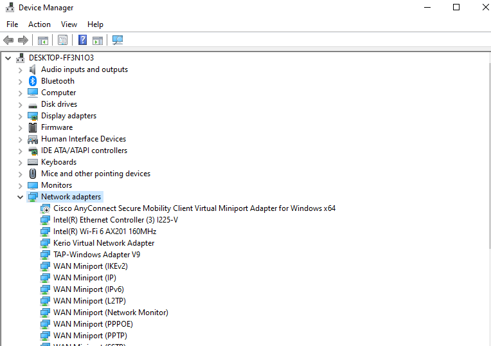Click the IDE ATA/ATAPI controllers icon
Viewport: 491px width, 346px height.
click(33, 150)
